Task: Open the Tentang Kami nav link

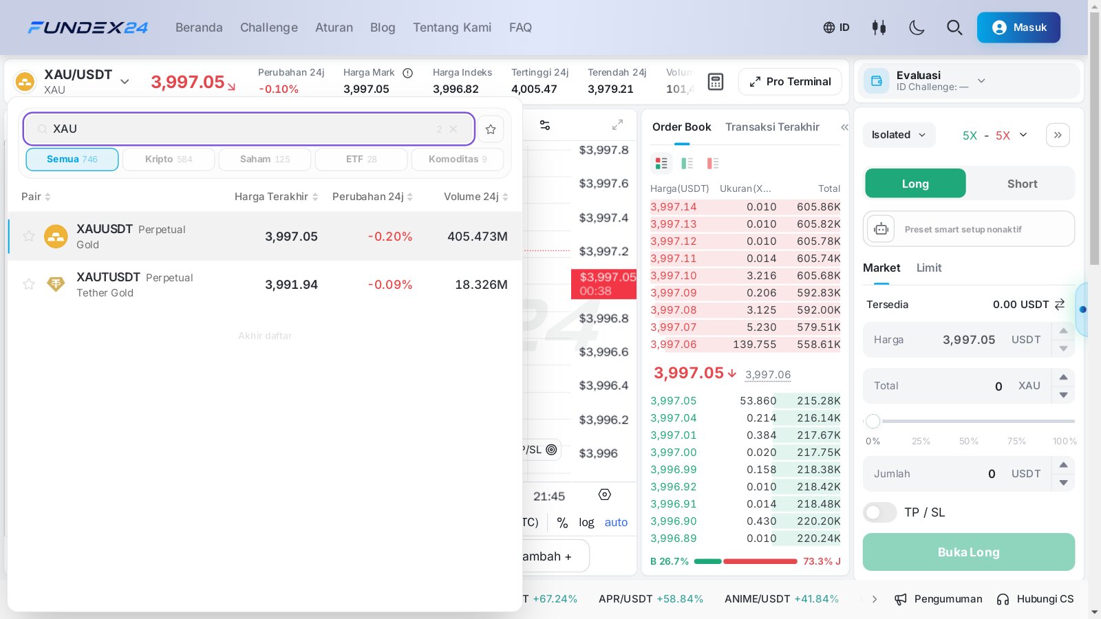Action: (452, 28)
